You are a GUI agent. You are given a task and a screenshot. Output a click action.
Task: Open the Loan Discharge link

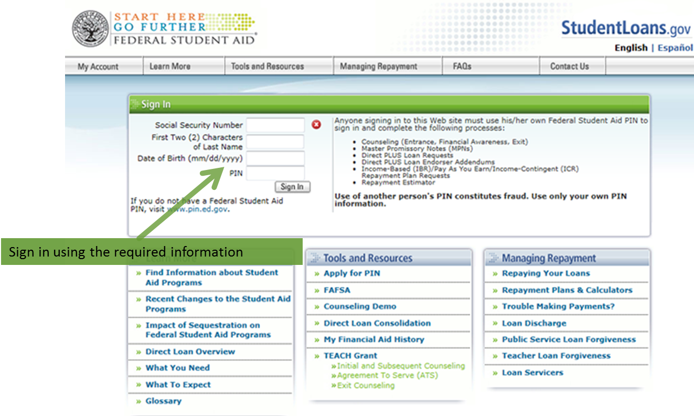tap(534, 323)
